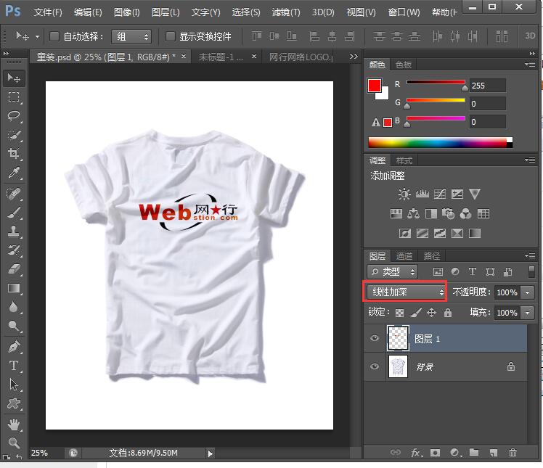Open the color panel options menu

(530, 64)
